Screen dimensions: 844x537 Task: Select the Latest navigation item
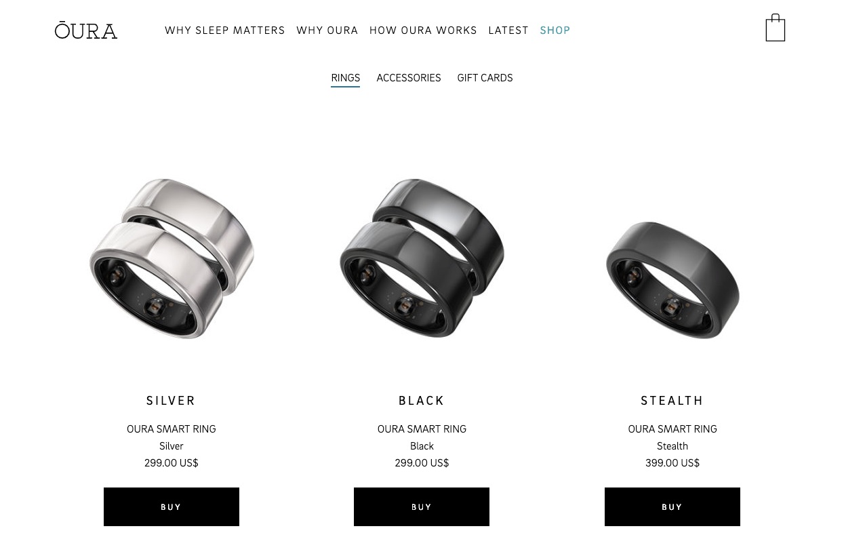(508, 31)
